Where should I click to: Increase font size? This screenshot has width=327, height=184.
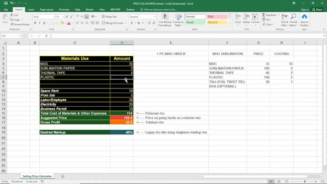[x=67, y=17]
